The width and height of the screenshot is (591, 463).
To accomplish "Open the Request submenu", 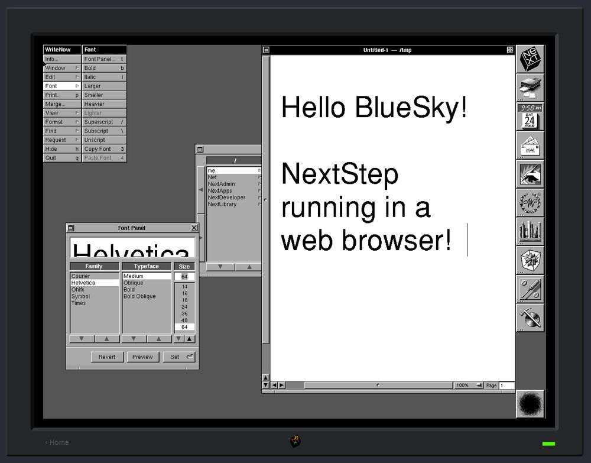I will pyautogui.click(x=62, y=140).
